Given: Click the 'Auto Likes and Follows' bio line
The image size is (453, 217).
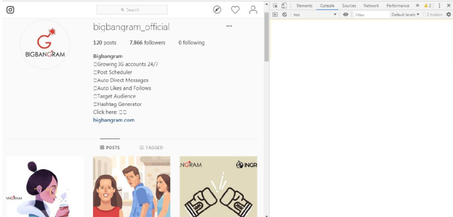Looking at the screenshot, I should click(122, 88).
